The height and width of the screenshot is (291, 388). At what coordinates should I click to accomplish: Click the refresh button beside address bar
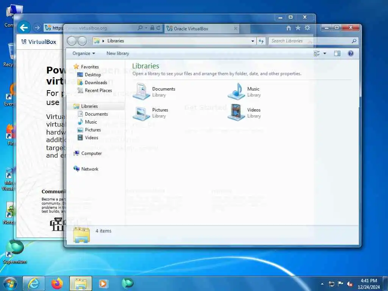pyautogui.click(x=261, y=41)
